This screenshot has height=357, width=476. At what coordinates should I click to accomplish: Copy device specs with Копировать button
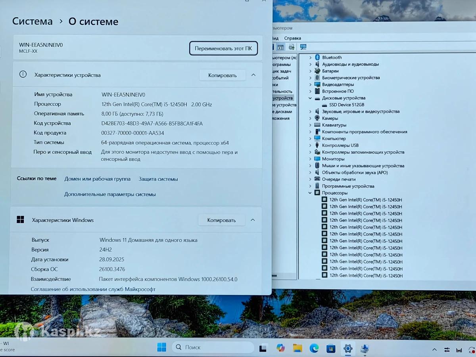222,75
